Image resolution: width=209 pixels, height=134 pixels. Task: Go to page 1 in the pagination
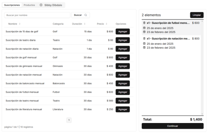click(x=69, y=120)
